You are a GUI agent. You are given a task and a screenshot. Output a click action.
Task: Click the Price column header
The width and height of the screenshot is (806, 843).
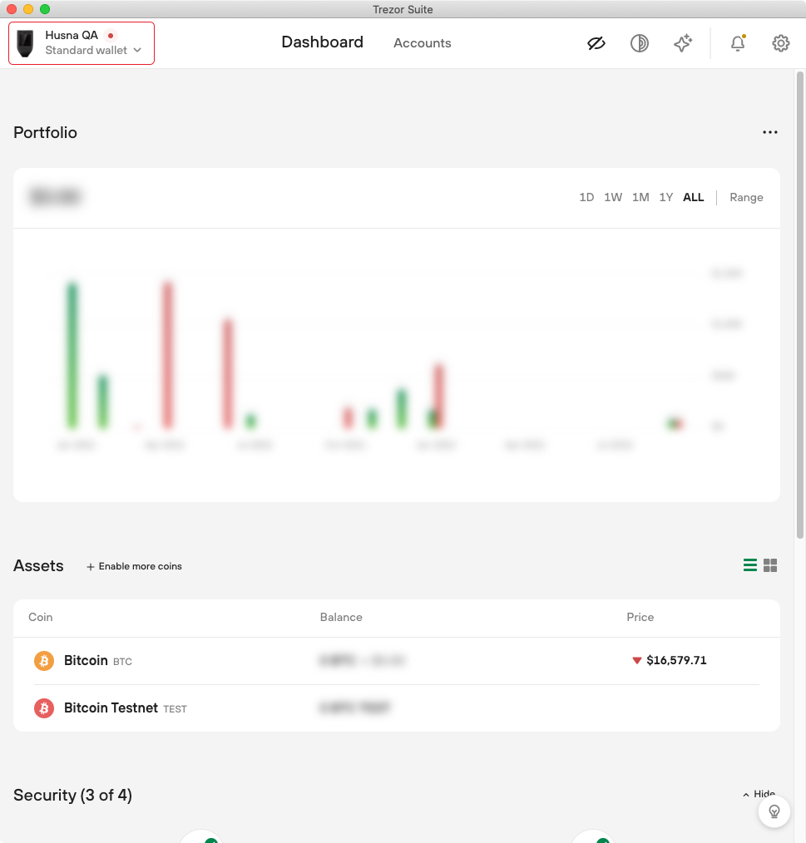coord(640,617)
